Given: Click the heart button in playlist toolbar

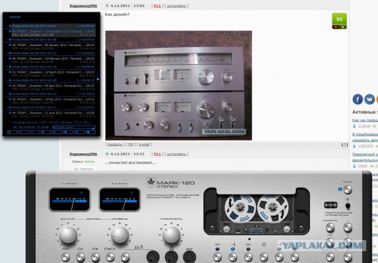Looking at the screenshot, I should pos(90,132).
